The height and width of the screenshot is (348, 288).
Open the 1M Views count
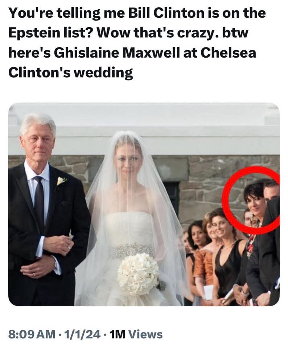click(x=136, y=334)
